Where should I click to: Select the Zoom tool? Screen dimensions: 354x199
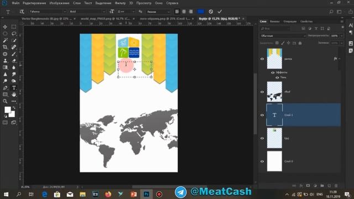[x=5, y=101]
